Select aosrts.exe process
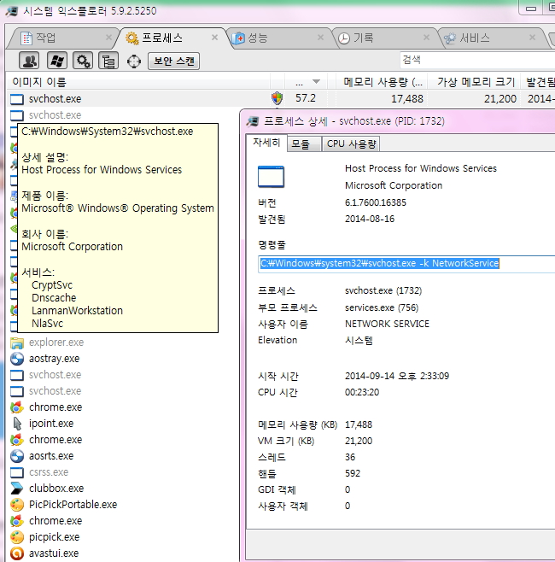The height and width of the screenshot is (562, 555). coord(51,456)
